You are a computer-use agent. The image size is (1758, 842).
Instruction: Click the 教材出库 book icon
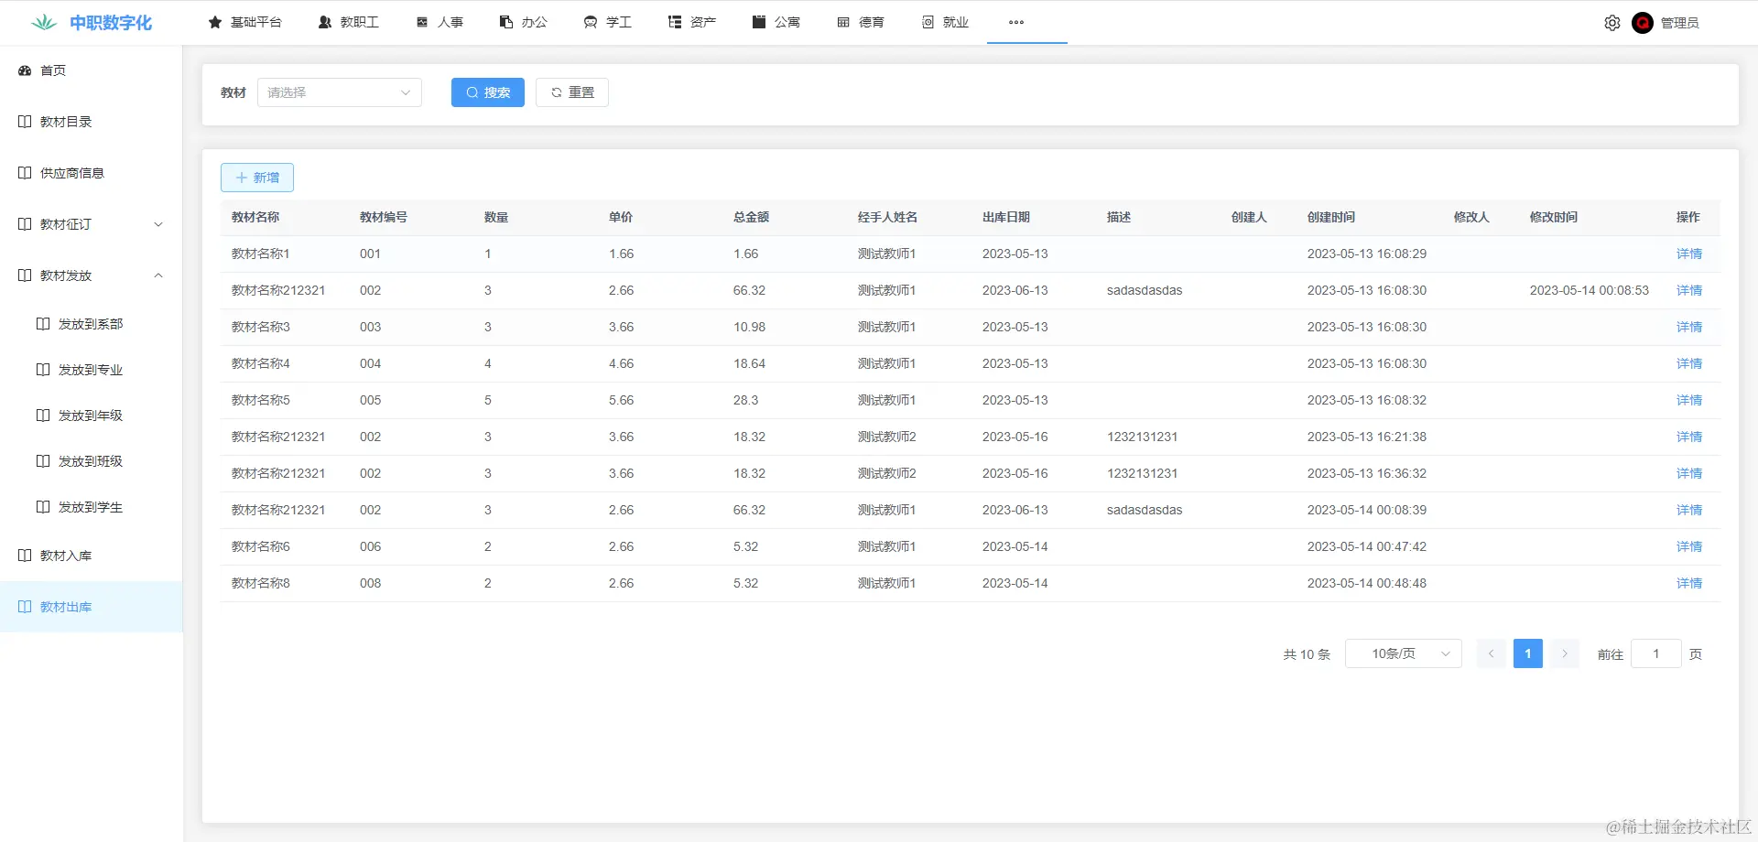click(25, 607)
